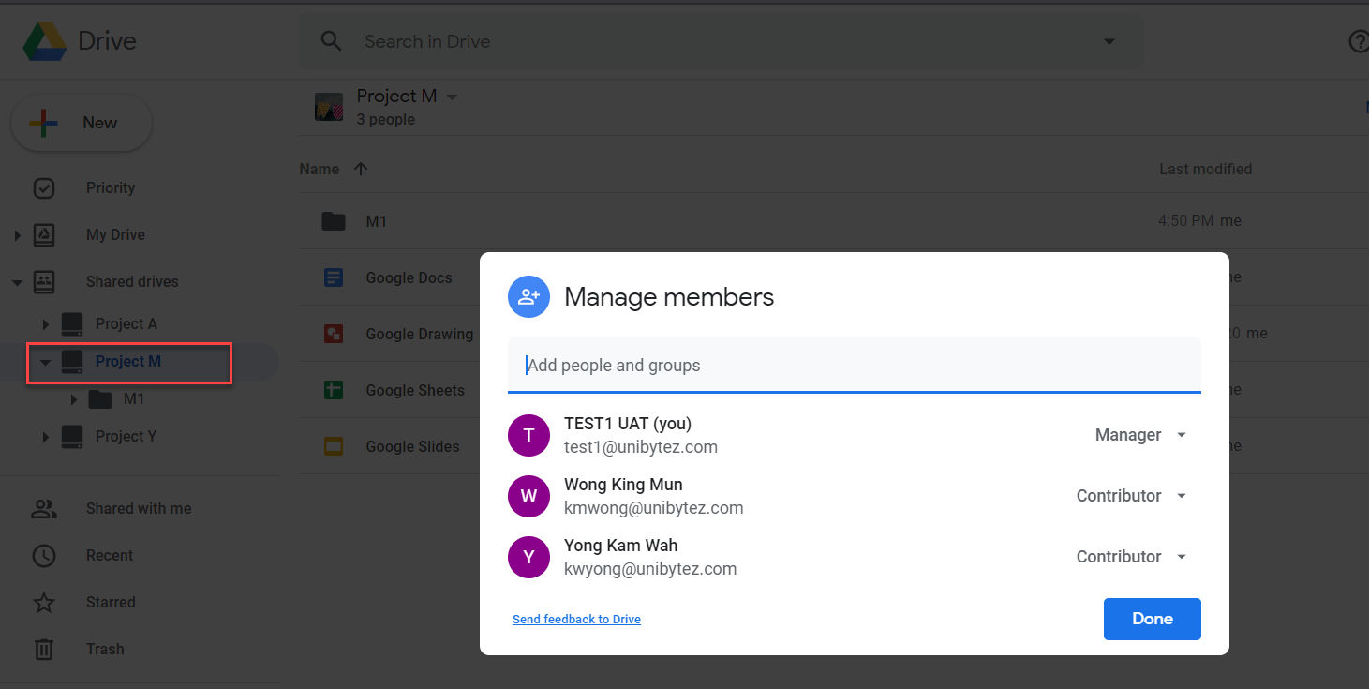Viewport: 1369px width, 689px height.
Task: Expand Project Y in the sidebar
Action: [44, 436]
